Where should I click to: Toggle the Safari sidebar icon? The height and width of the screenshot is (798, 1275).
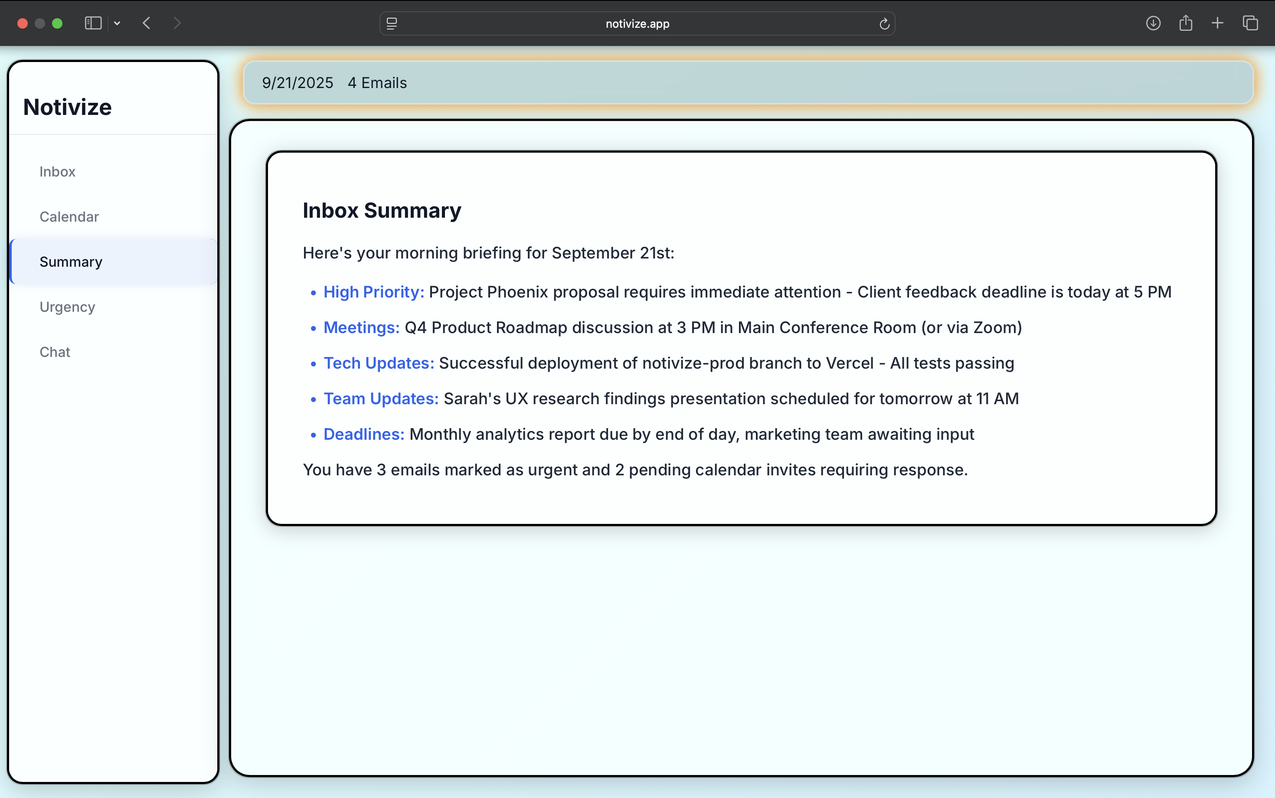(93, 23)
